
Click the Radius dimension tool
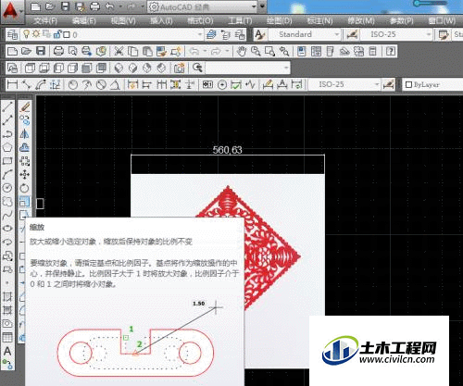(72, 84)
